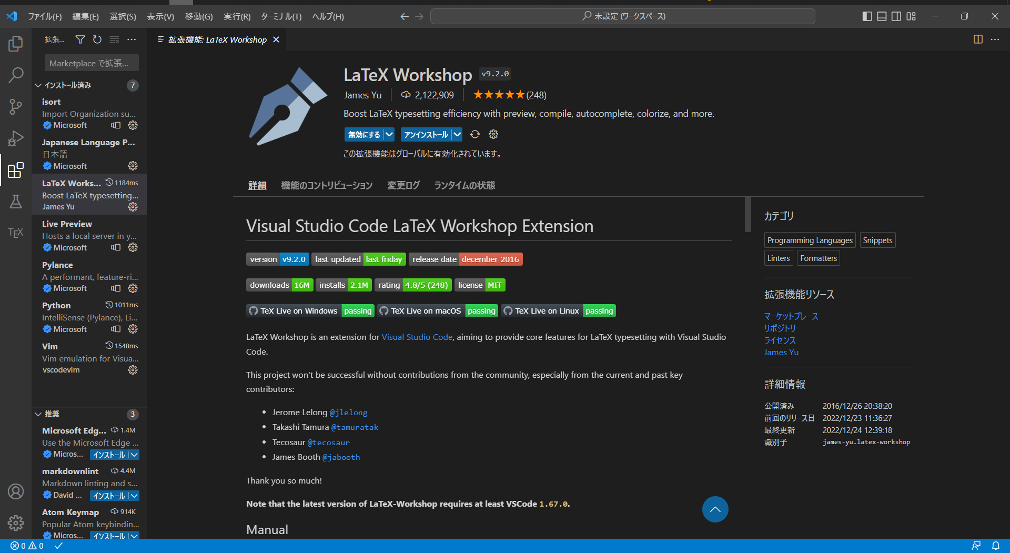Open the Testing flask view

coord(16,202)
